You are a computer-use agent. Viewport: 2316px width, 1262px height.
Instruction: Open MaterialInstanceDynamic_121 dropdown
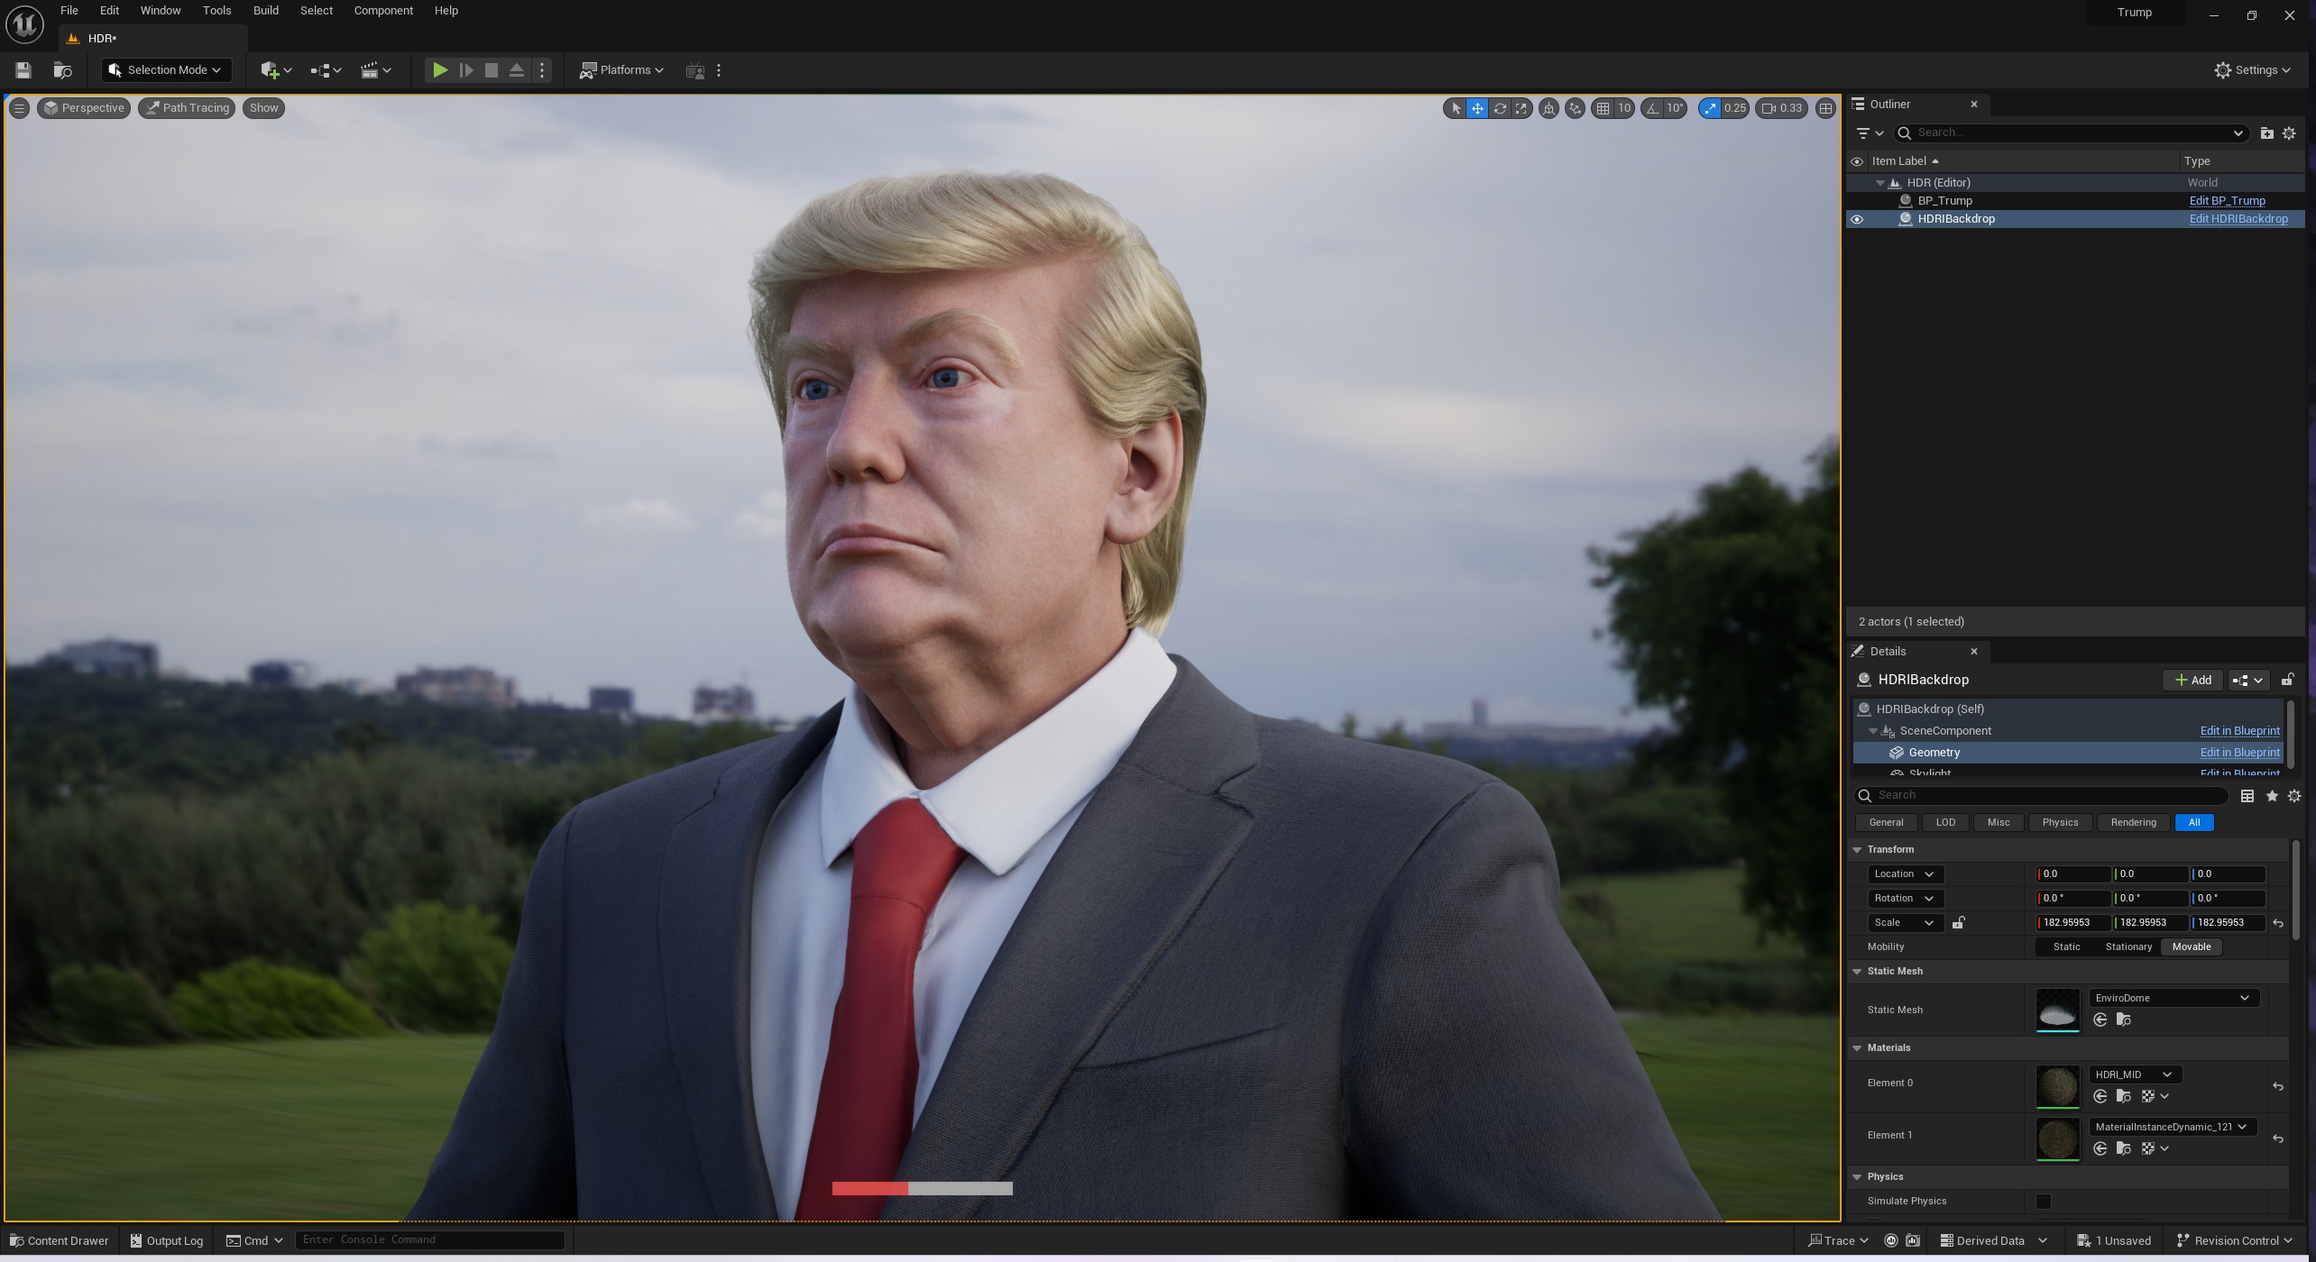tap(2172, 1127)
